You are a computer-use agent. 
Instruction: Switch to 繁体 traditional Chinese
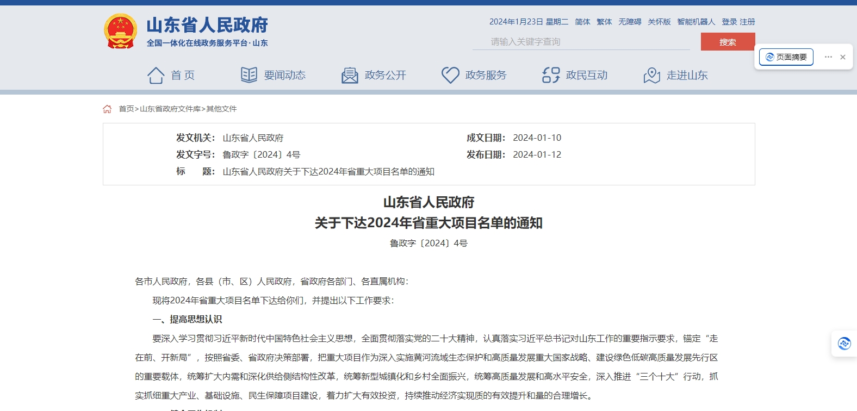[x=604, y=22]
